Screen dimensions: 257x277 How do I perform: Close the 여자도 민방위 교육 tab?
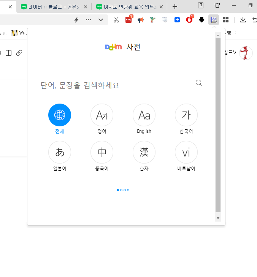(x=161, y=7)
